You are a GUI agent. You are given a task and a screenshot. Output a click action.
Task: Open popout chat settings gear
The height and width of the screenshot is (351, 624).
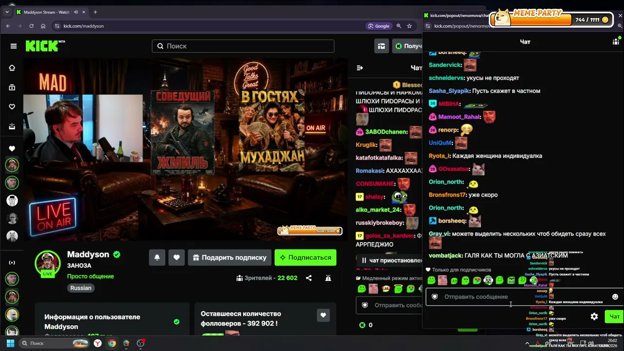click(x=594, y=316)
